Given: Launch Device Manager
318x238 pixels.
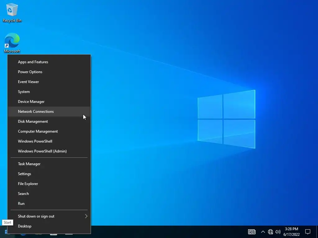Looking at the screenshot, I should (x=49, y=102).
